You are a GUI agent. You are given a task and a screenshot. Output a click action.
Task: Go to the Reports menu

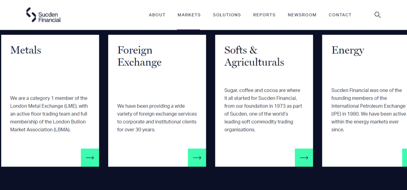(264, 15)
